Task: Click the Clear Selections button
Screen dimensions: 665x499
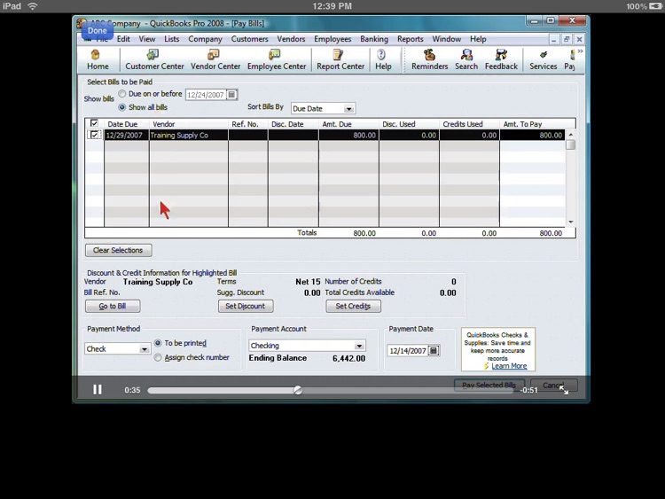Action: click(x=118, y=250)
